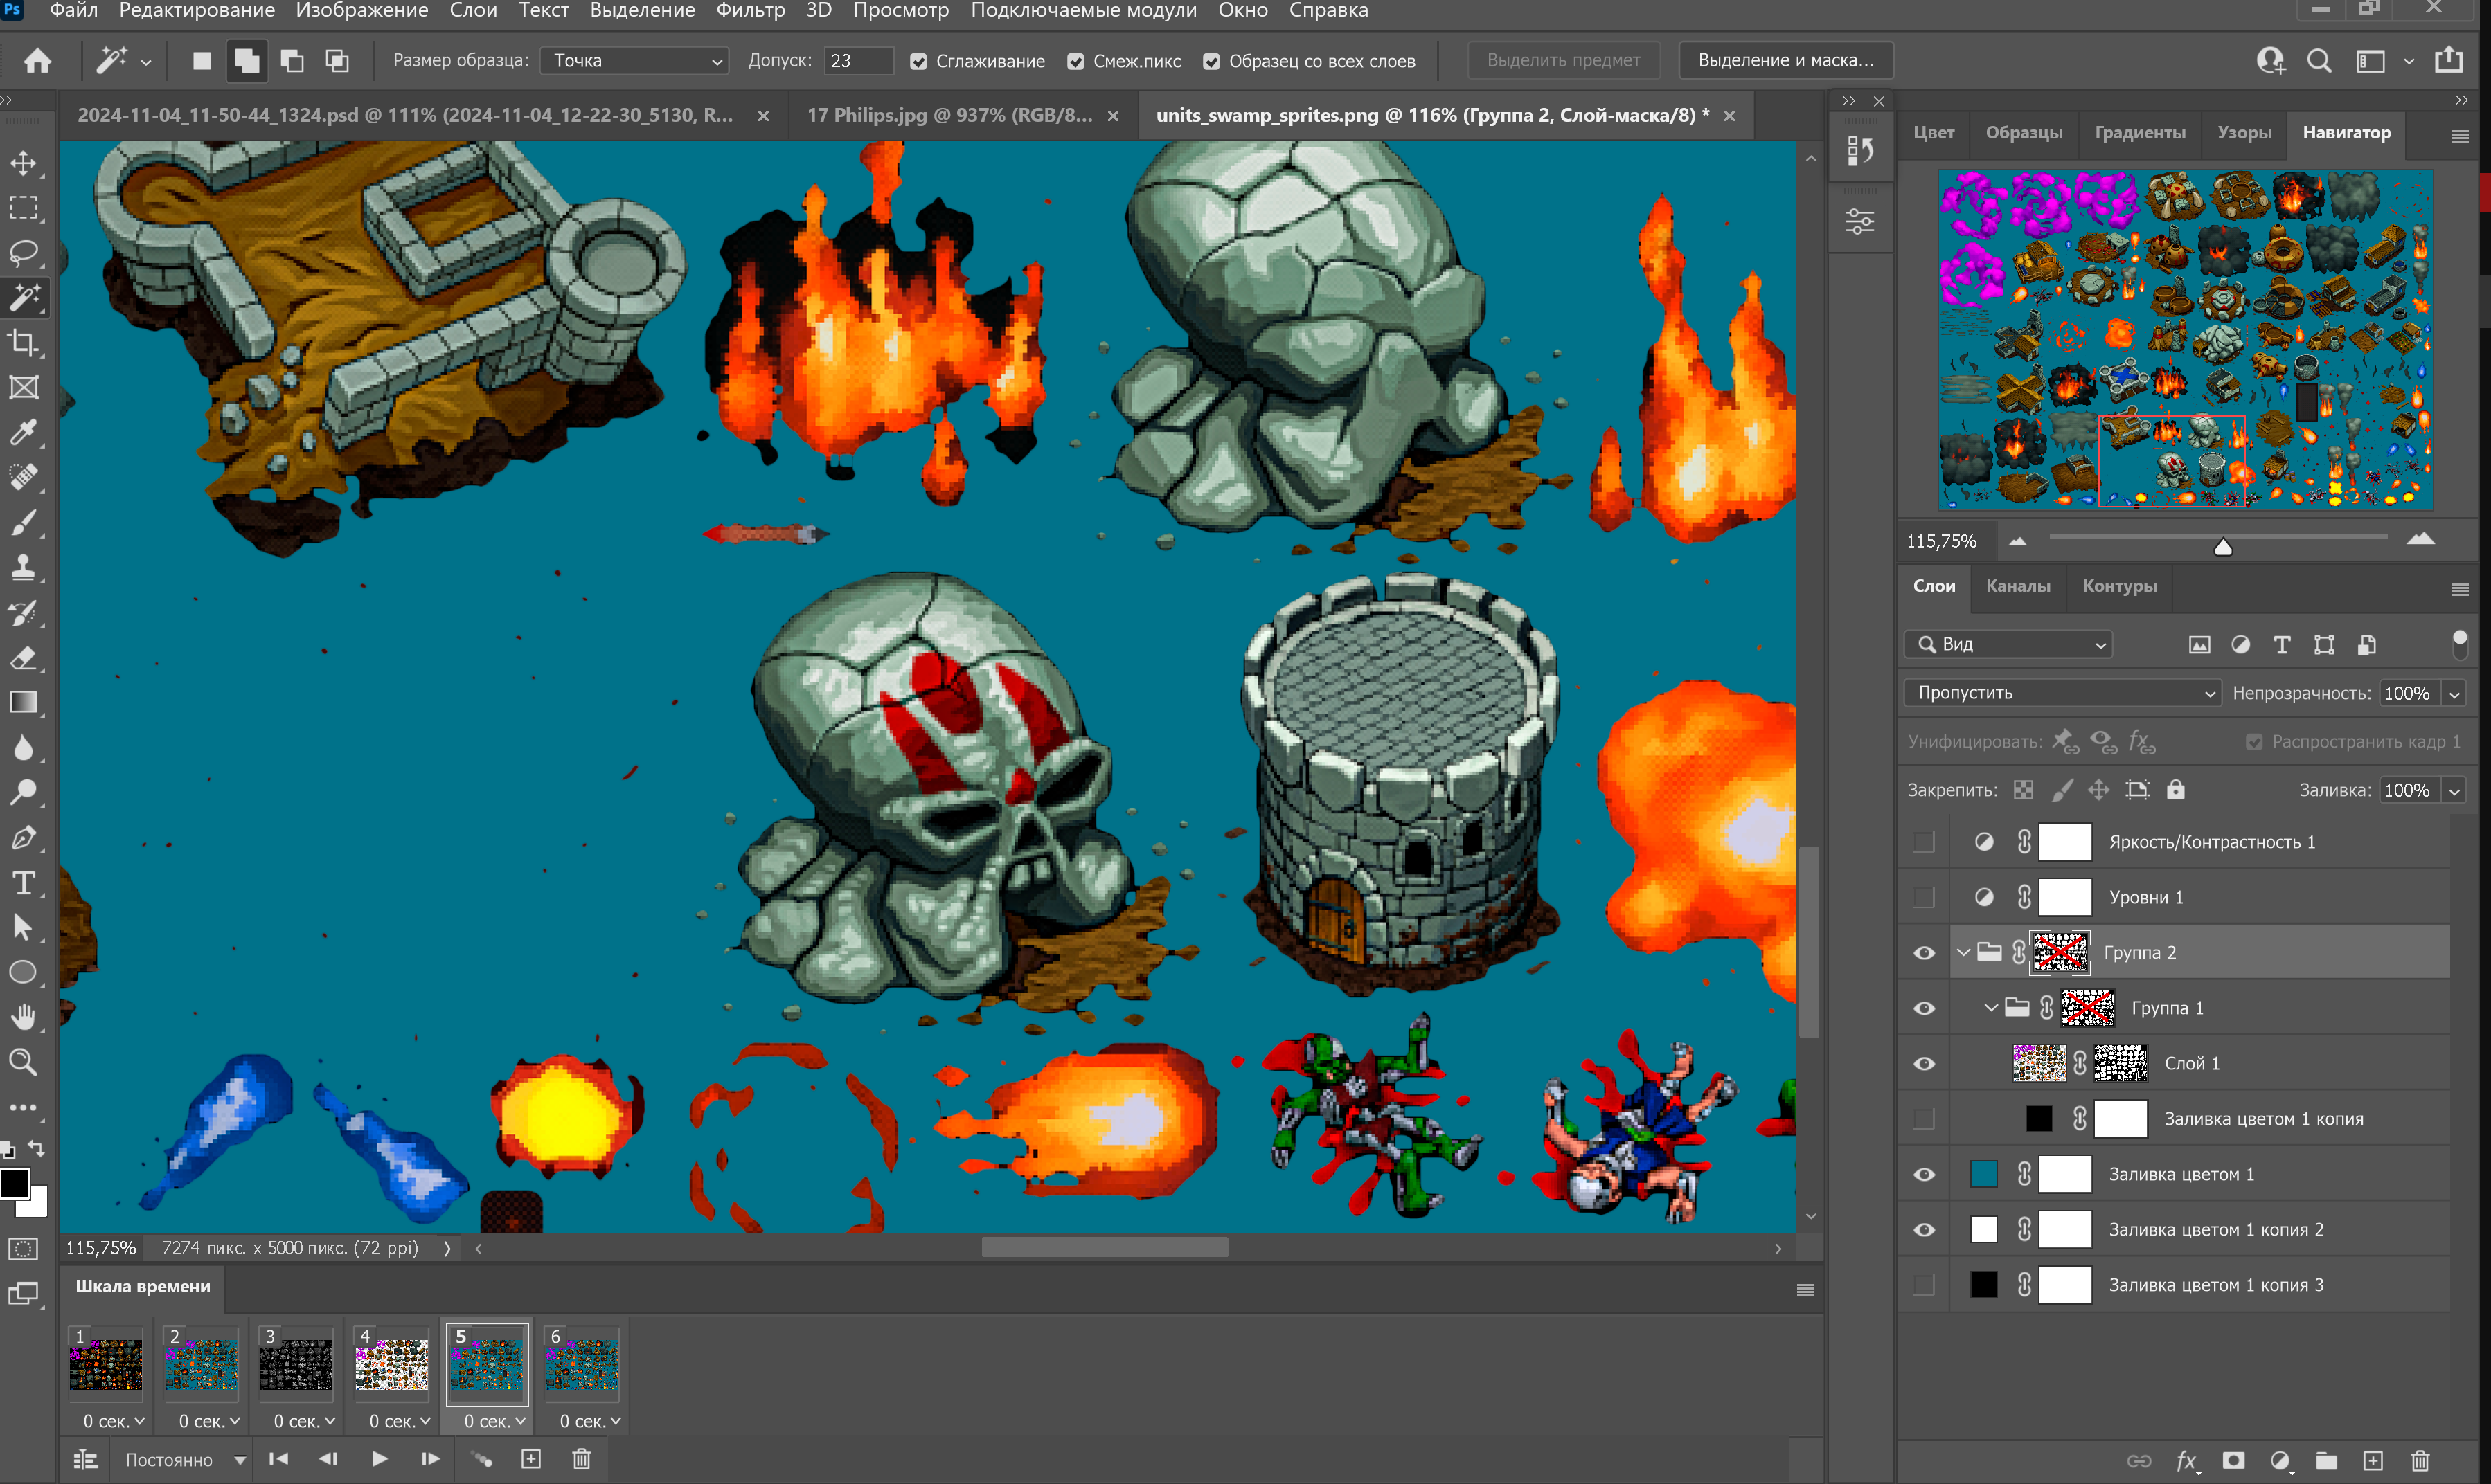Click the foreground color swatch
This screenshot has height=1484, width=2491.
click(x=14, y=1182)
